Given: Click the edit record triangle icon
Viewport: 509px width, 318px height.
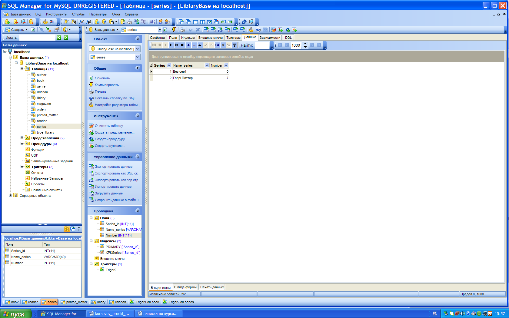Looking at the screenshot, I should click(200, 45).
